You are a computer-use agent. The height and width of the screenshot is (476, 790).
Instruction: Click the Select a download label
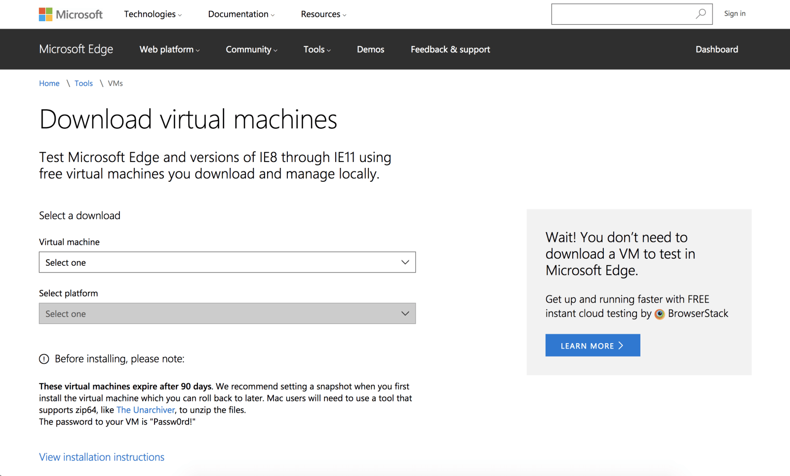point(79,216)
